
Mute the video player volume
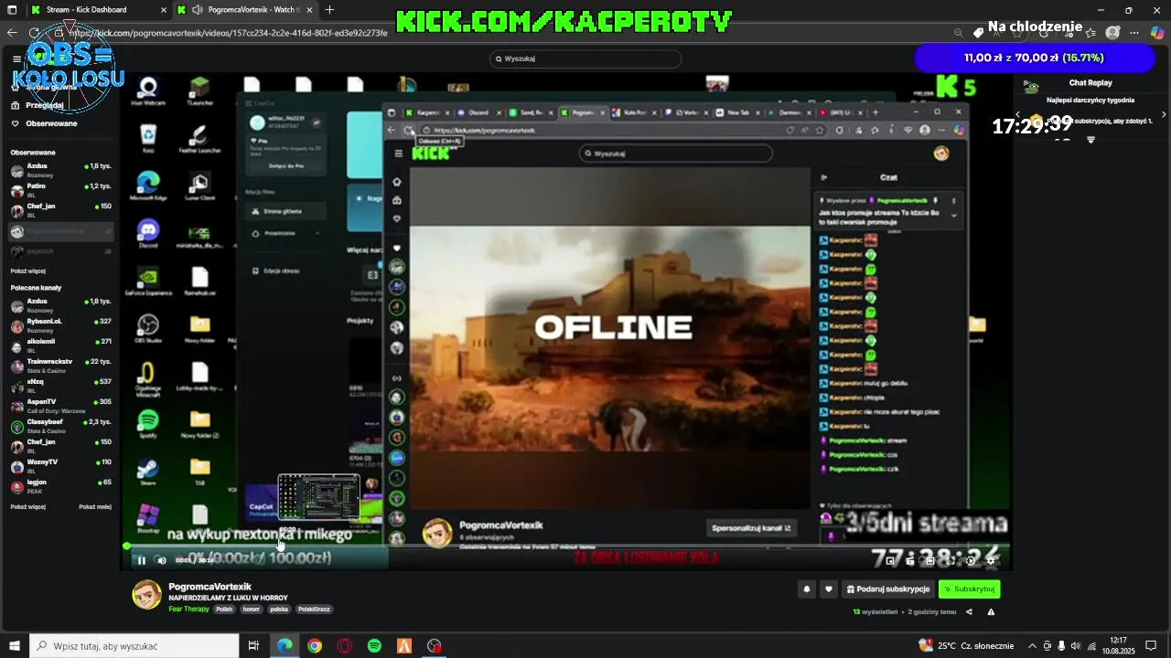pyautogui.click(x=162, y=560)
